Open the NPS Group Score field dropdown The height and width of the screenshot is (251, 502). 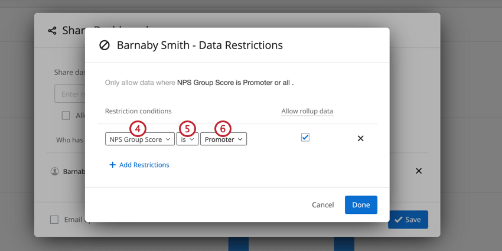coord(140,139)
